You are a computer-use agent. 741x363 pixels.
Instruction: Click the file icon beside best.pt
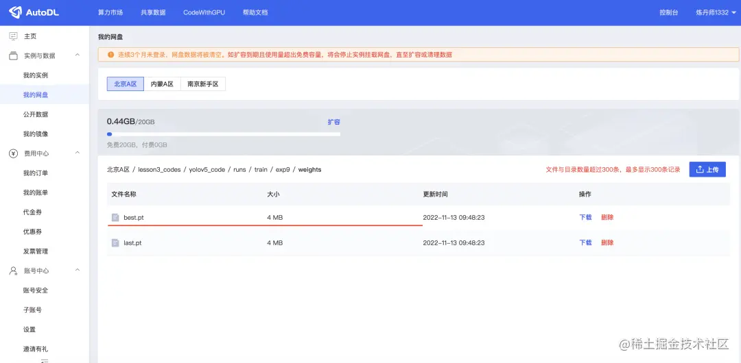coord(115,218)
